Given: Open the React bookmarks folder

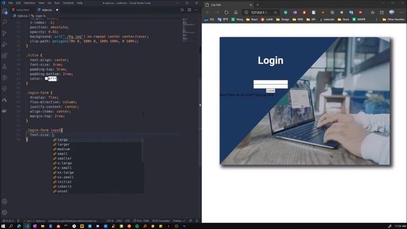Looking at the screenshot, I should pyautogui.click(x=252, y=19).
